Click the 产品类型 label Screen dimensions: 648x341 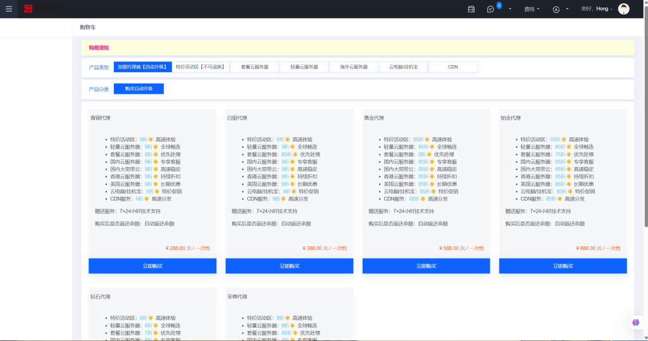pos(99,67)
